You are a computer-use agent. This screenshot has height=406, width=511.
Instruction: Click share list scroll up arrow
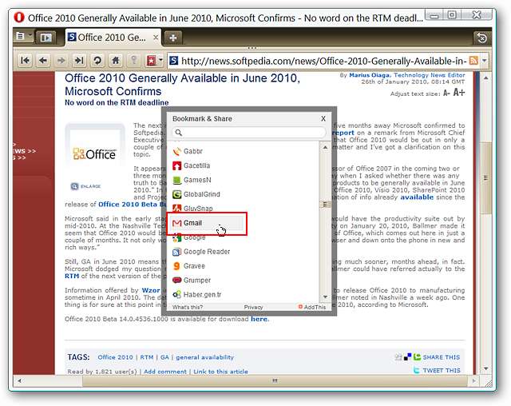click(325, 147)
